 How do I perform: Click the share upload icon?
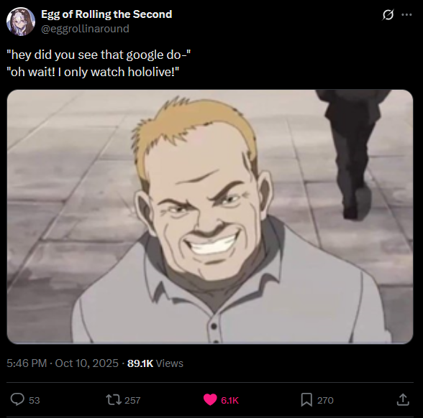click(403, 399)
